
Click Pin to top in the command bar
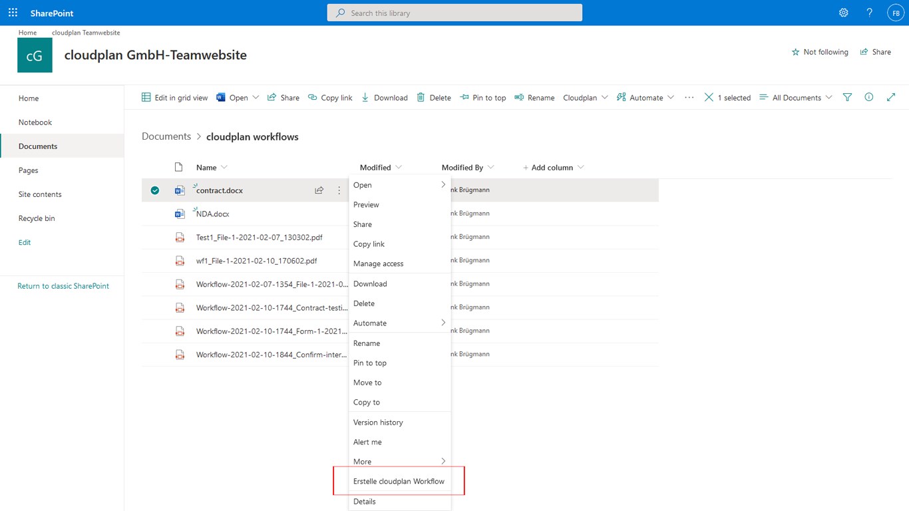pyautogui.click(x=483, y=97)
